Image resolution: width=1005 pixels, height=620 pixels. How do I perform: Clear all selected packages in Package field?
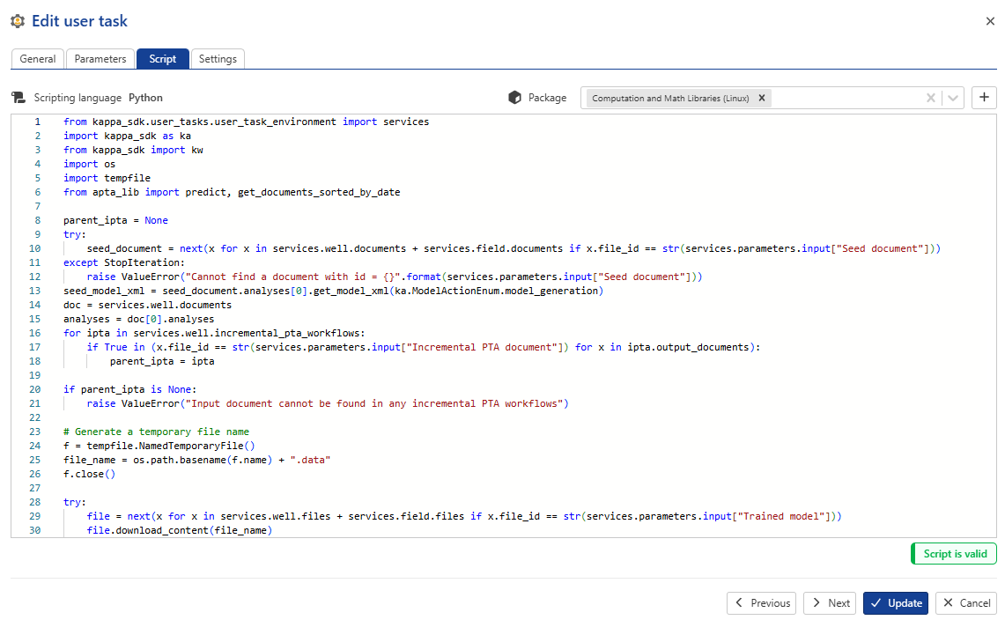pos(930,98)
